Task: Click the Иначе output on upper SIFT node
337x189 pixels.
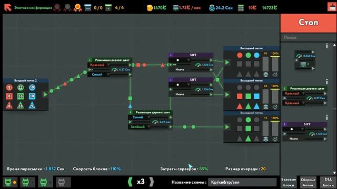Action: (x=212, y=70)
